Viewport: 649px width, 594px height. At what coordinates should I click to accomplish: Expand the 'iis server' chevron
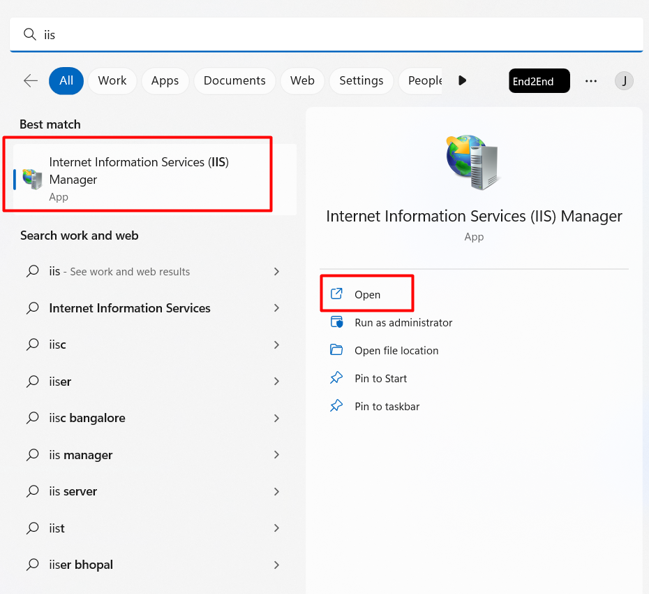[x=276, y=491]
